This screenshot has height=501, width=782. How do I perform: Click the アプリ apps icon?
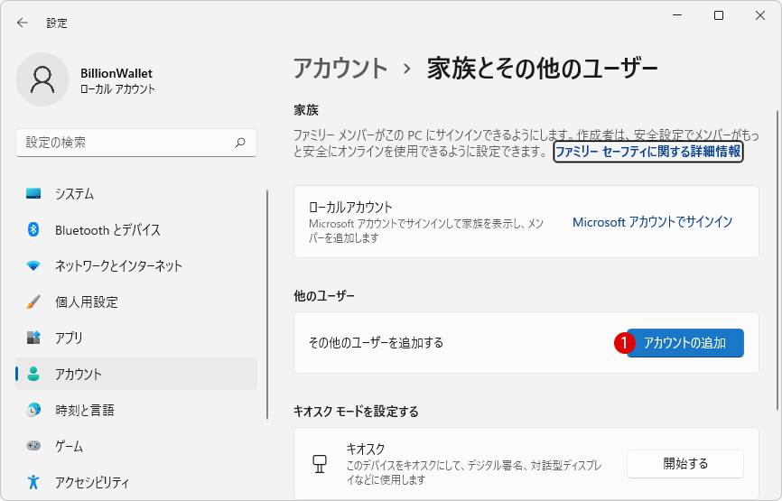click(x=33, y=338)
